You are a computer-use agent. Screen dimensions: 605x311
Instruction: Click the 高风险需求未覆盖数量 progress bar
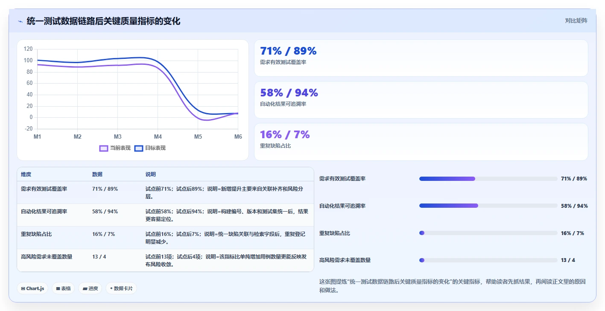click(x=488, y=260)
